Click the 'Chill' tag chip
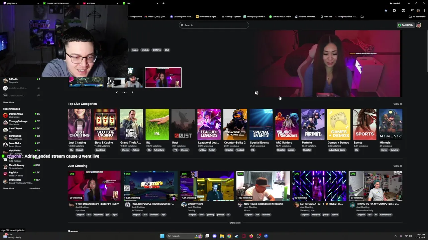The height and width of the screenshot is (240, 428). tap(167, 50)
